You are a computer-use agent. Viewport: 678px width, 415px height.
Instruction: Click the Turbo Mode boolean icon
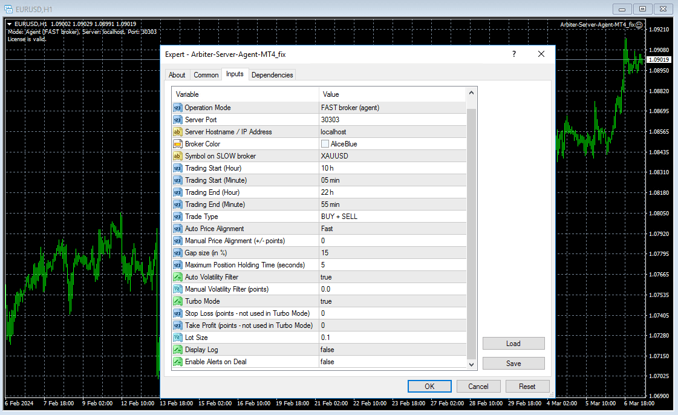[x=178, y=301]
